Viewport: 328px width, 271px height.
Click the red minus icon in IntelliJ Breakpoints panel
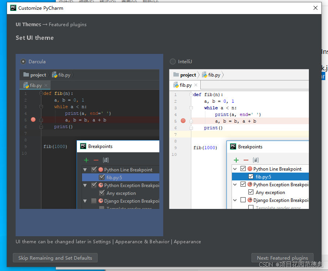246,160
